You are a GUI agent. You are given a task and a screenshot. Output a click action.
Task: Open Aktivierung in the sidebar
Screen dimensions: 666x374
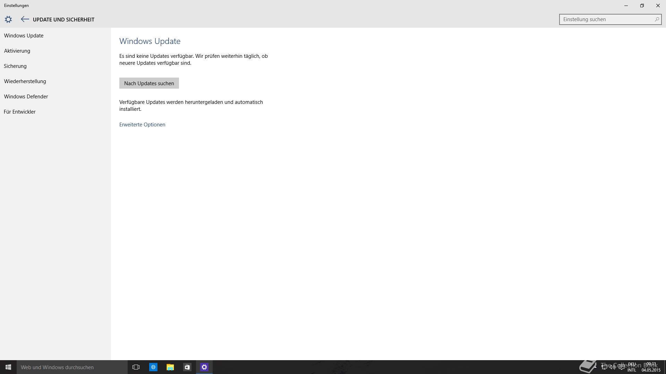tap(17, 51)
